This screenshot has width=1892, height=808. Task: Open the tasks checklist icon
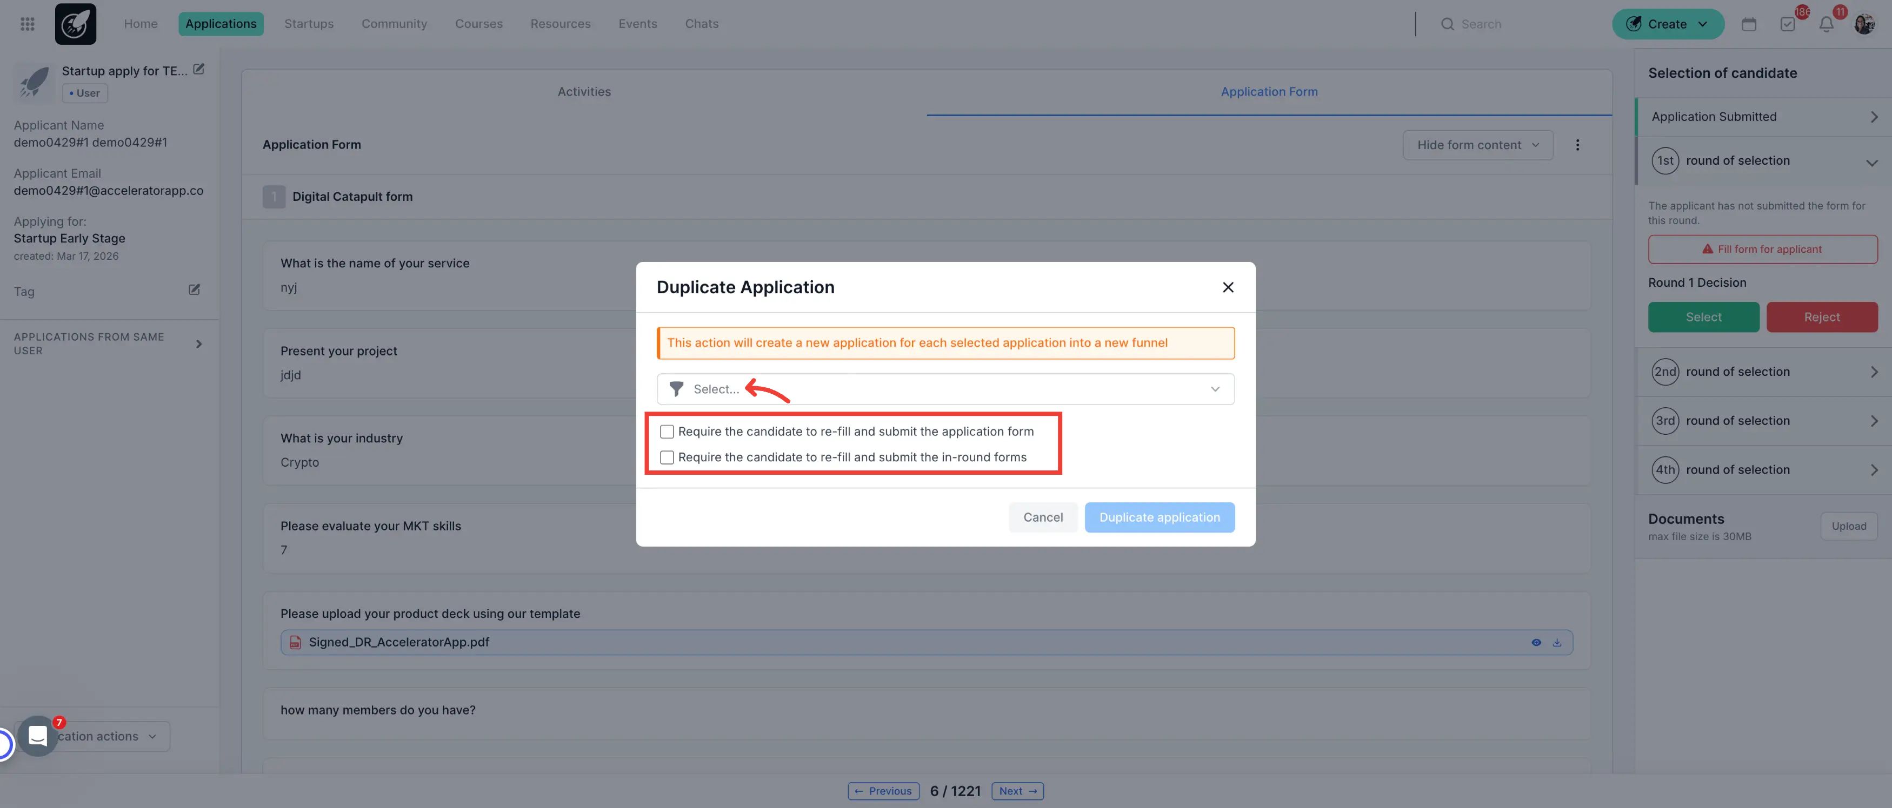[x=1788, y=23]
